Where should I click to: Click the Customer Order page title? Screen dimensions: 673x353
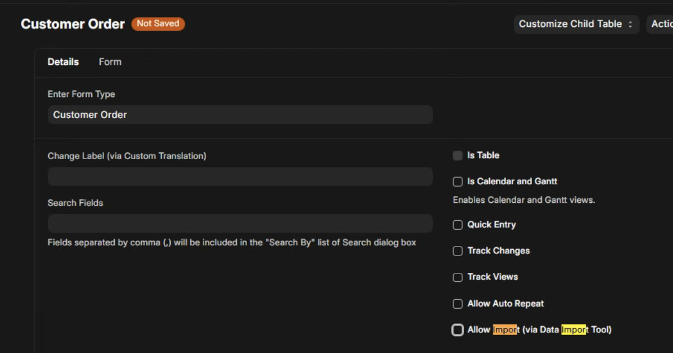point(73,24)
